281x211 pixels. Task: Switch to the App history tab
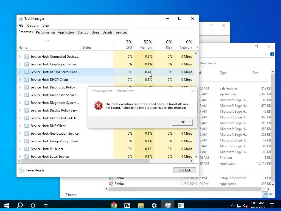(66, 32)
